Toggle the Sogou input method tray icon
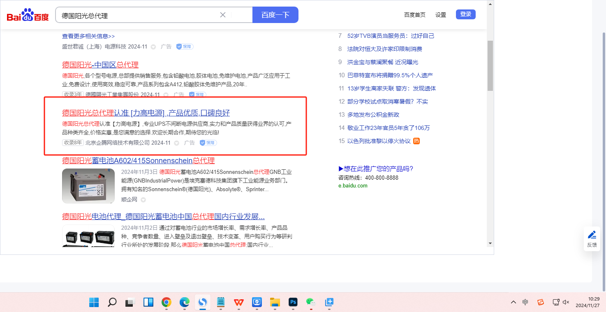This screenshot has width=606, height=312. pyautogui.click(x=541, y=302)
